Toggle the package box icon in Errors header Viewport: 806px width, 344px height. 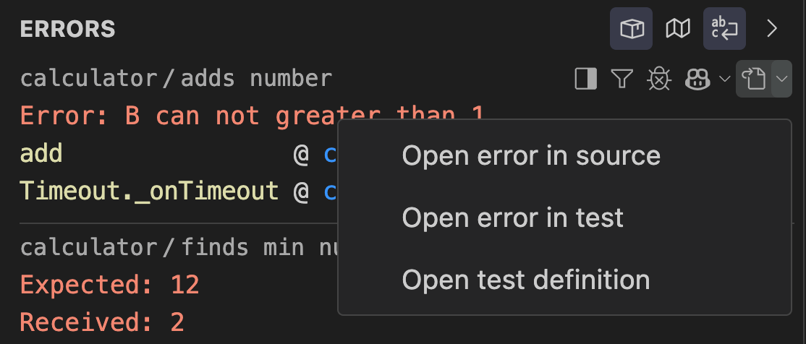coord(631,29)
